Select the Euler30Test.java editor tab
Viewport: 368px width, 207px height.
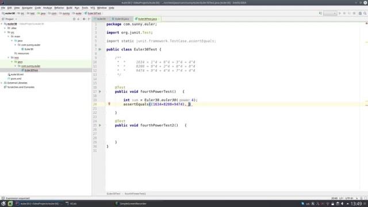click(147, 19)
